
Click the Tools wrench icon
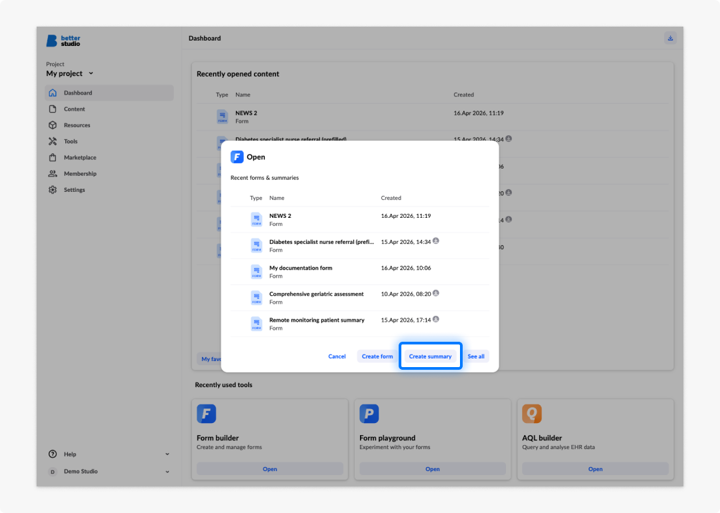(x=53, y=141)
